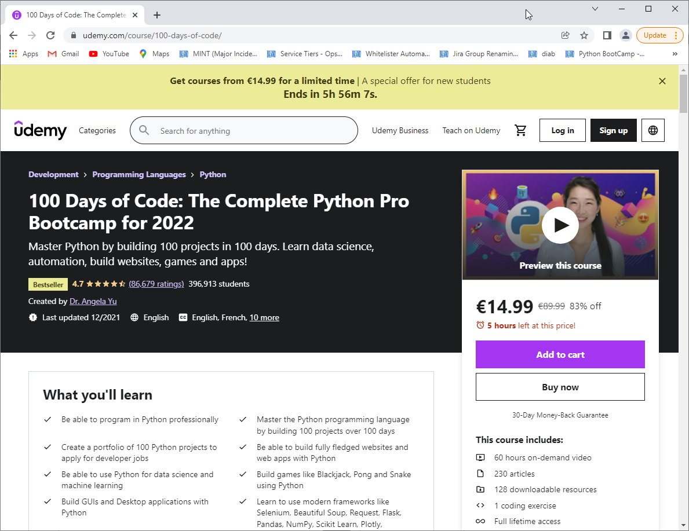Viewport: 689px width, 531px height.
Task: Open the 86,679 ratings link
Action: point(156,284)
